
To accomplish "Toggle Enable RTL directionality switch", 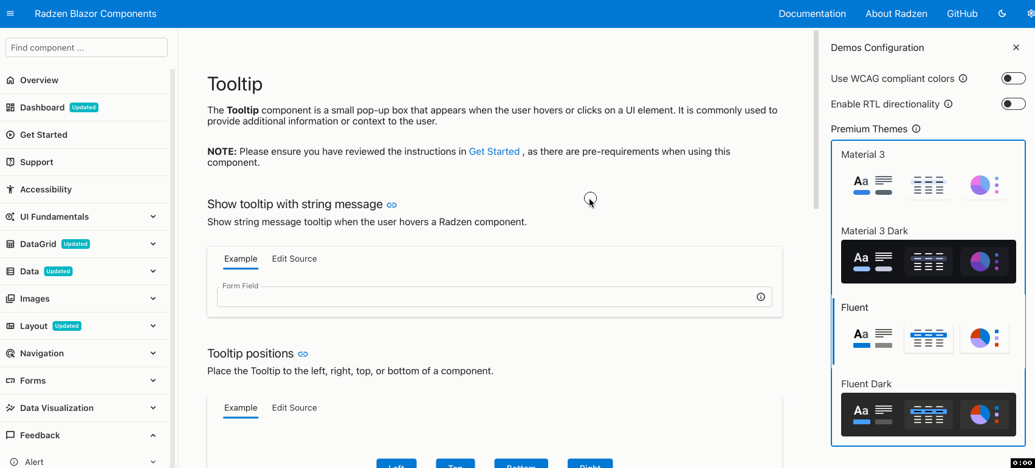I will pos(1014,104).
